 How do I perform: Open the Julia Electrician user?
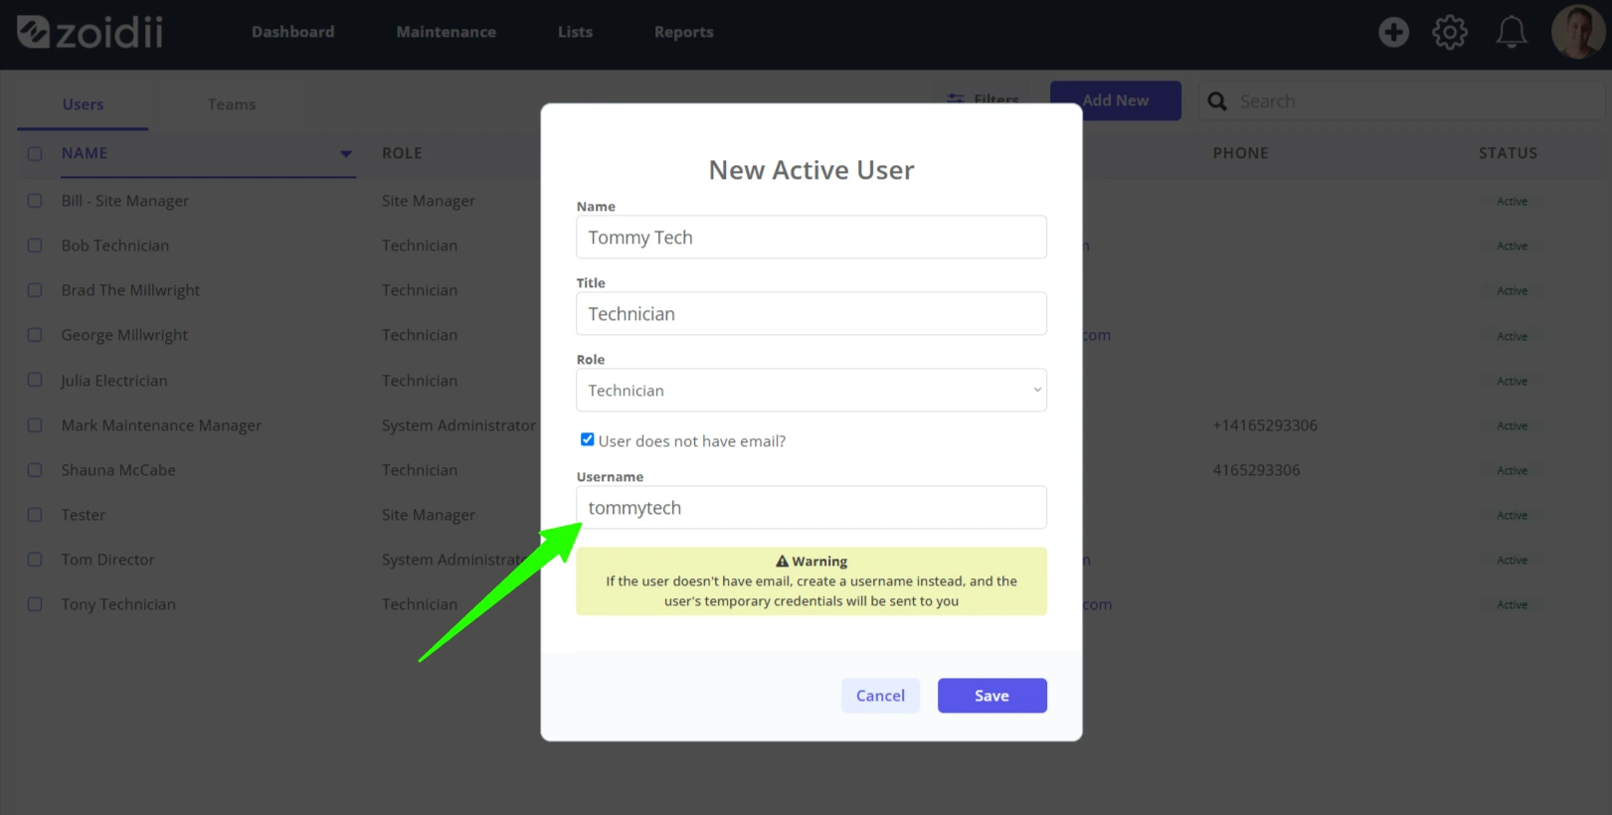tap(114, 381)
